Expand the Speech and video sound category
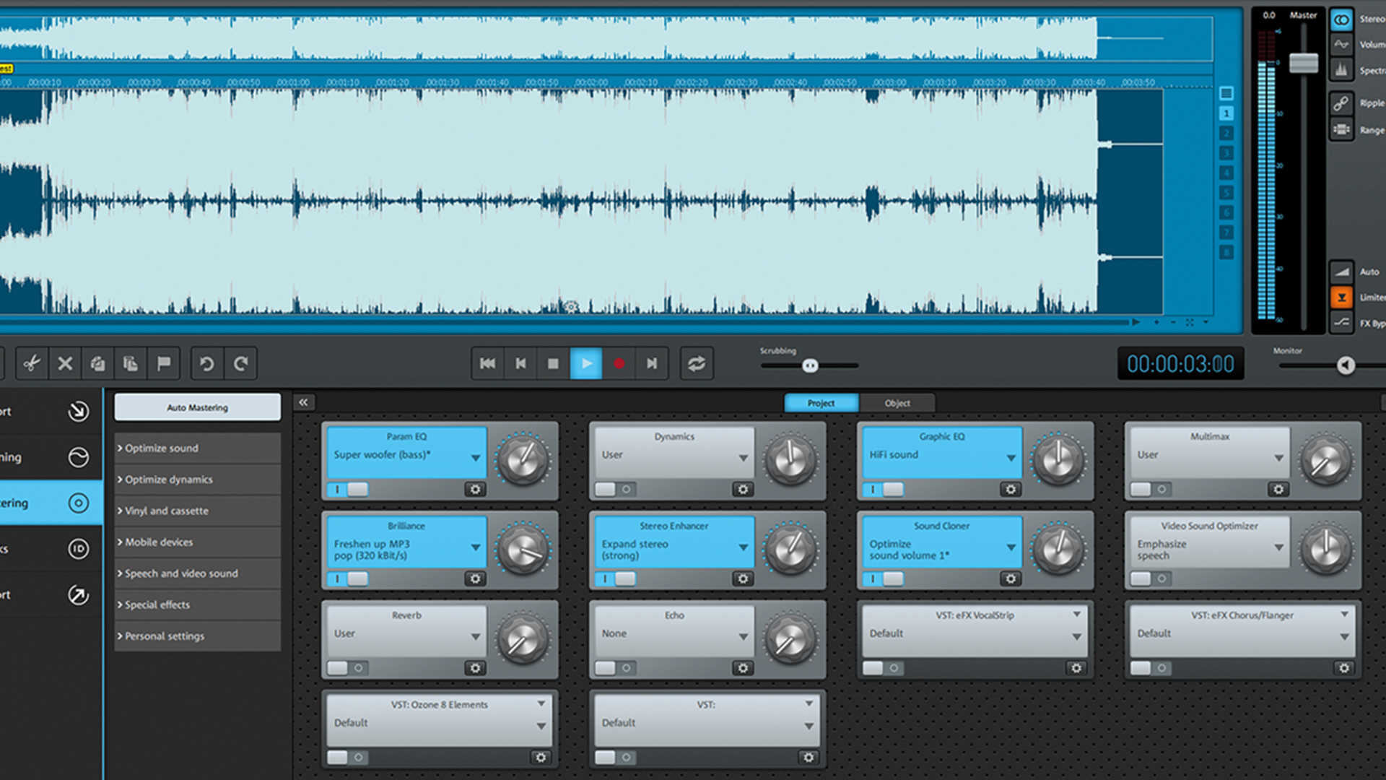Viewport: 1386px width, 780px height. point(180,573)
